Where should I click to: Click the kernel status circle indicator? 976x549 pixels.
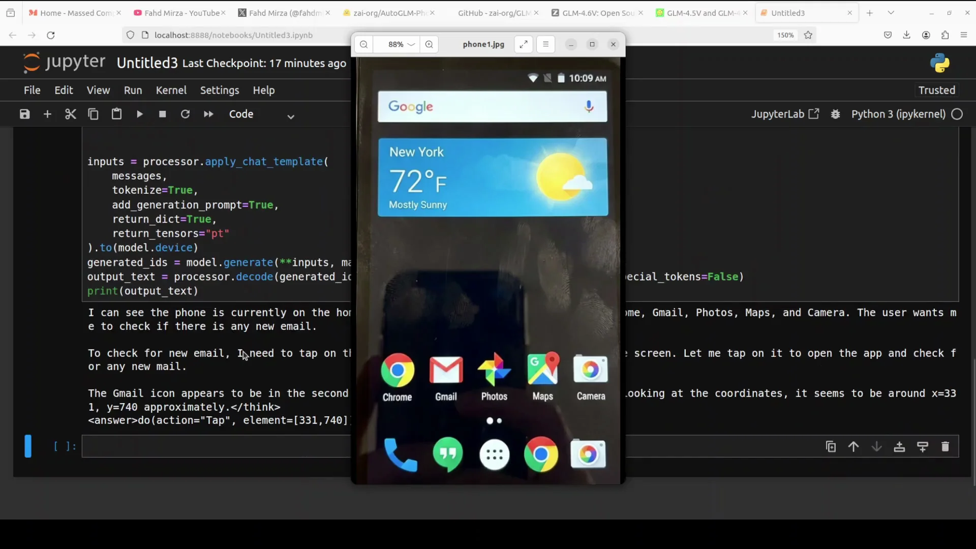tap(958, 114)
